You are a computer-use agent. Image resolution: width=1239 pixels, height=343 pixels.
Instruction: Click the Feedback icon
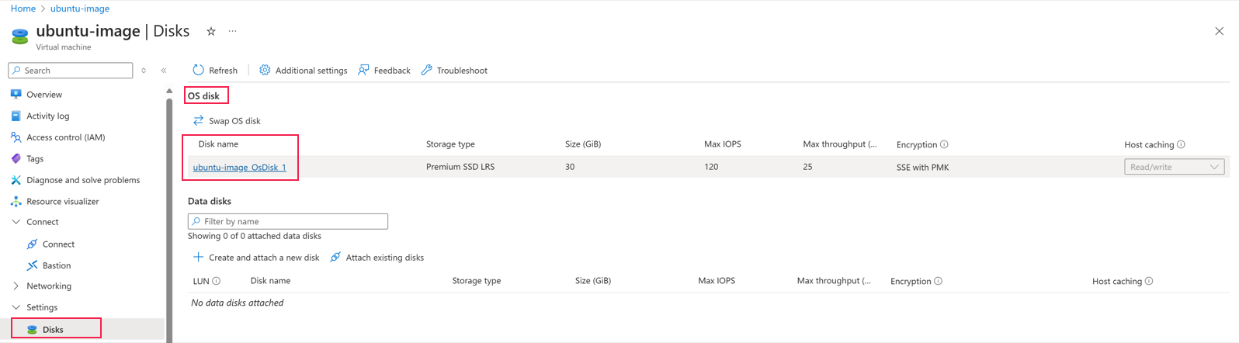[x=363, y=70]
